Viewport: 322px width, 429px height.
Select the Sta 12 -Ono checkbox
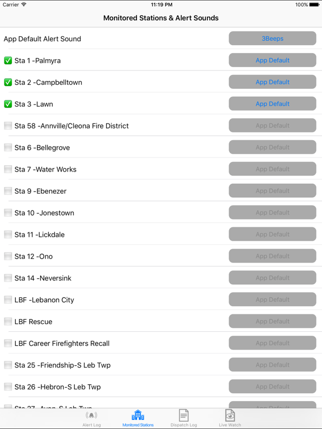(8, 256)
